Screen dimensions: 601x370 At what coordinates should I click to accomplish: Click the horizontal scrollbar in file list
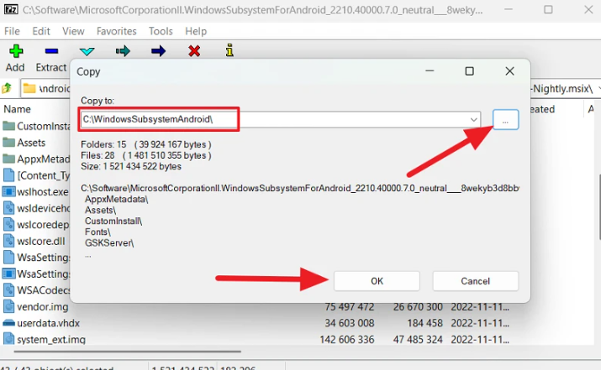pyautogui.click(x=127, y=352)
